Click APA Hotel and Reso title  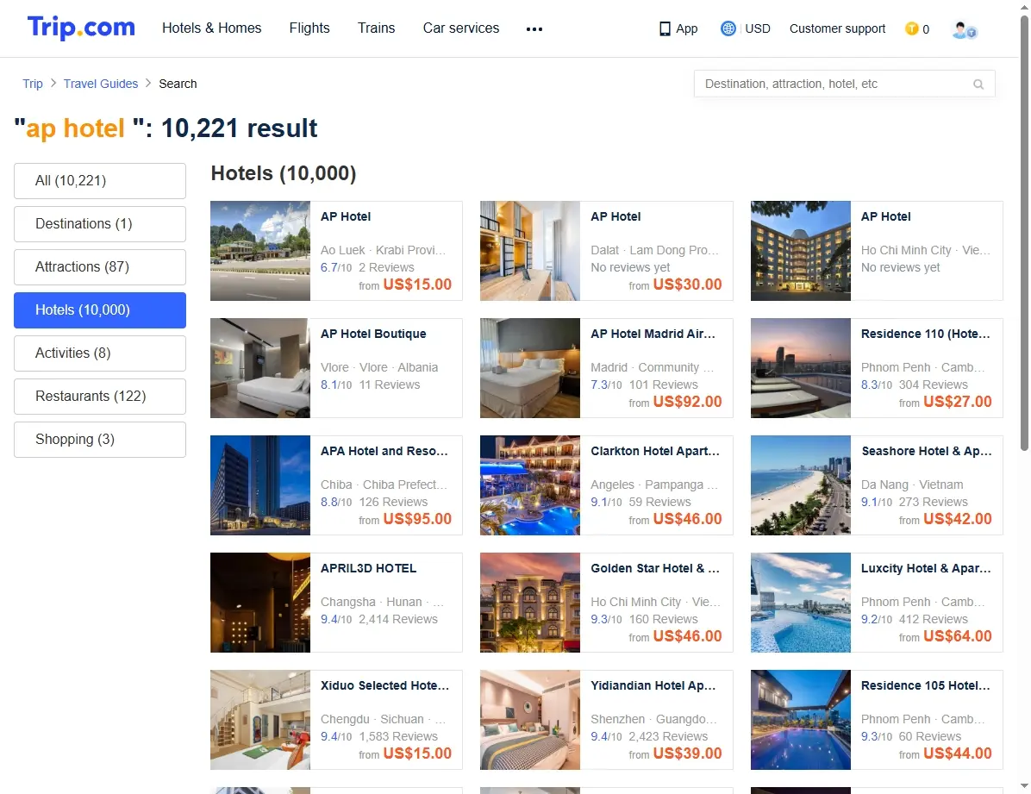(384, 451)
